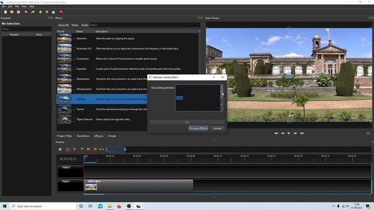Image resolution: width=374 pixels, height=210 pixels.
Task: Select the Tracker effect row
Action: click(x=102, y=109)
